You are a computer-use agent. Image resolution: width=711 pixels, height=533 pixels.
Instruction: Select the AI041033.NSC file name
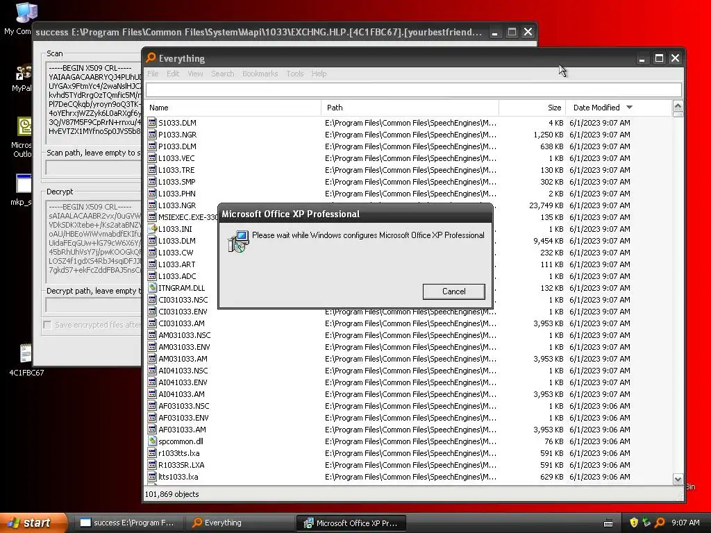click(x=183, y=371)
